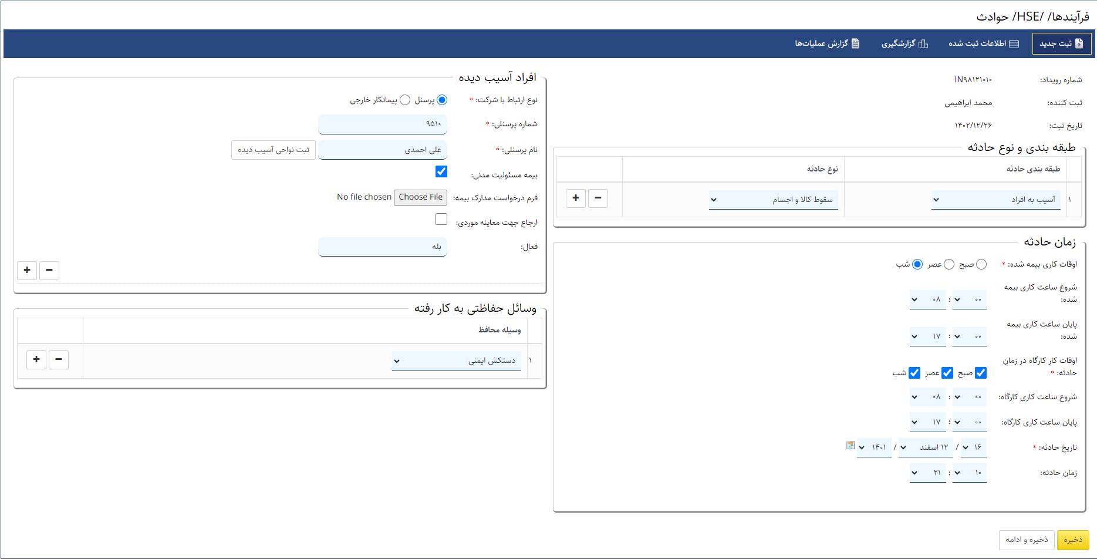Remove the injured person entry
The width and height of the screenshot is (1097, 559).
[49, 270]
